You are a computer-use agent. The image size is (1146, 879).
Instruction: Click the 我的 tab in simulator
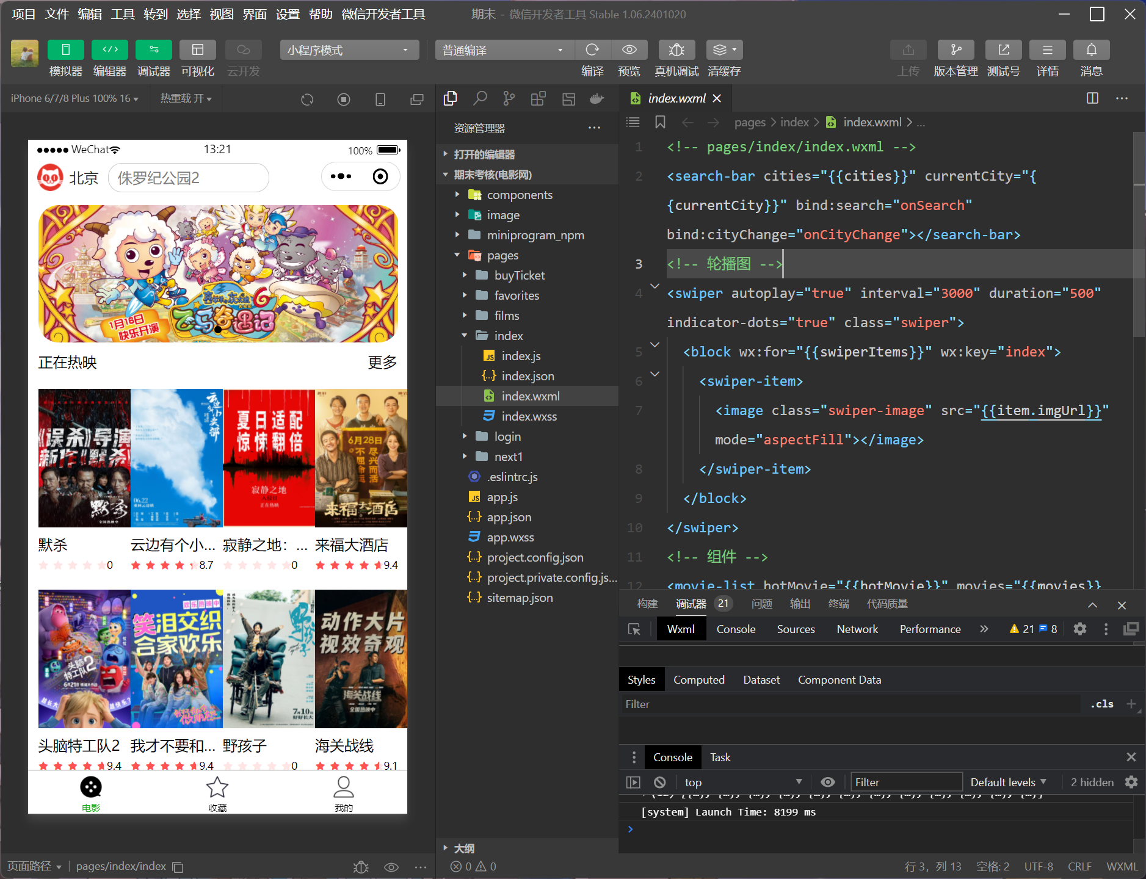click(344, 794)
